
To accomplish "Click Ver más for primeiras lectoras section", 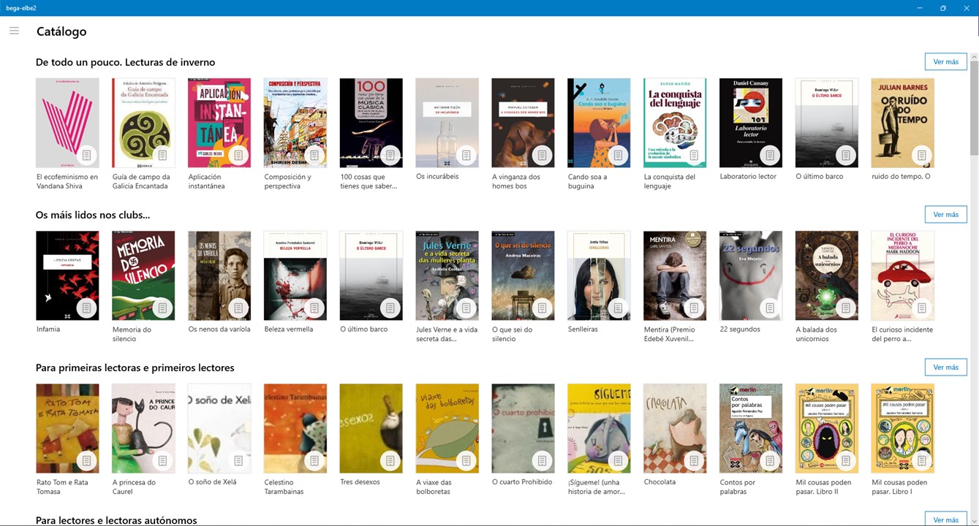I will [945, 367].
